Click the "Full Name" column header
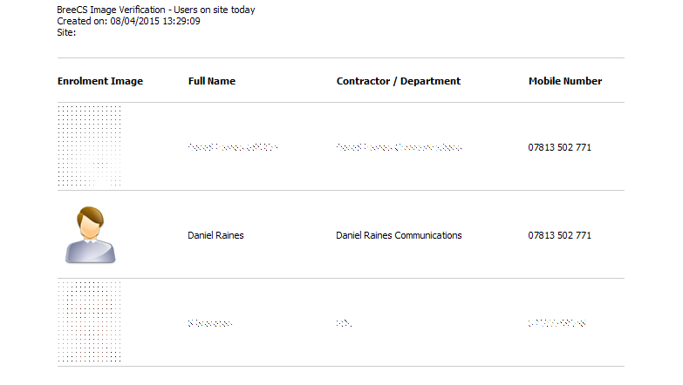This screenshot has width=683, height=385. [x=212, y=81]
